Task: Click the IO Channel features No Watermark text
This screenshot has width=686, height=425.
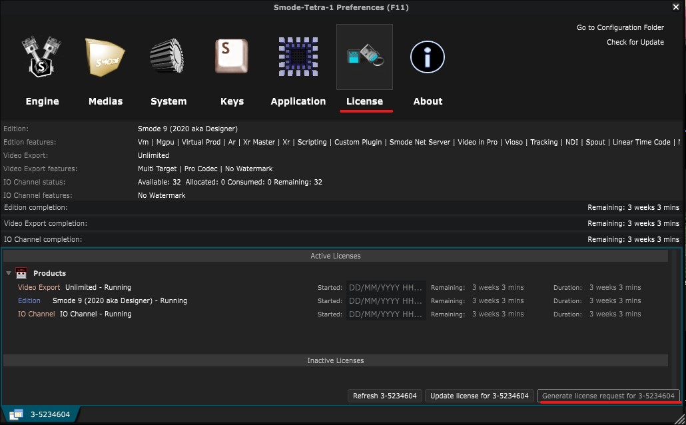Action: 161,195
